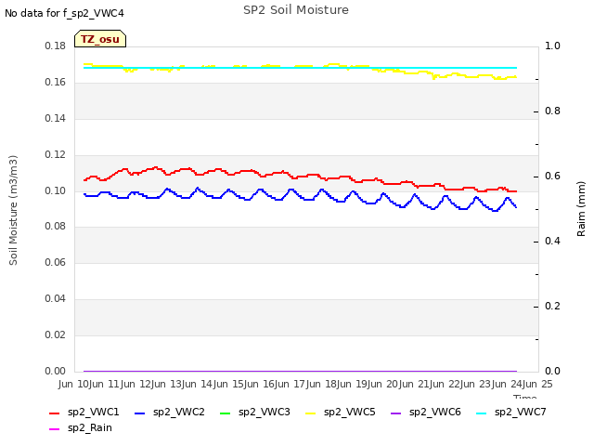
Task: Click the 0.14 left axis tick label
Action: [56, 118]
